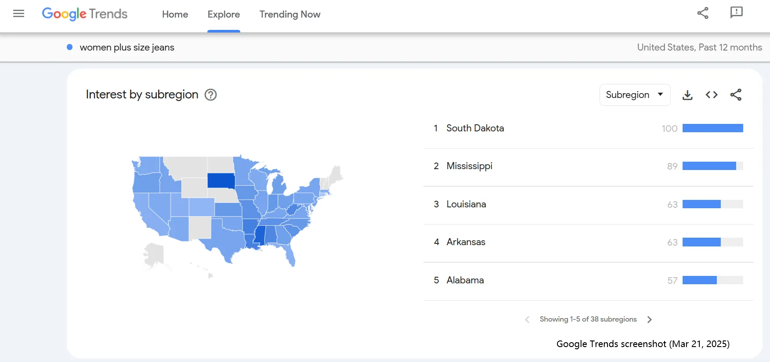770x362 pixels.
Task: Open the hamburger main menu
Action: (x=18, y=14)
